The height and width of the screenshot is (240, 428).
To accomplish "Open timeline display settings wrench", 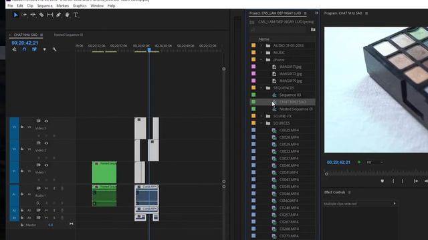I will (x=54, y=49).
